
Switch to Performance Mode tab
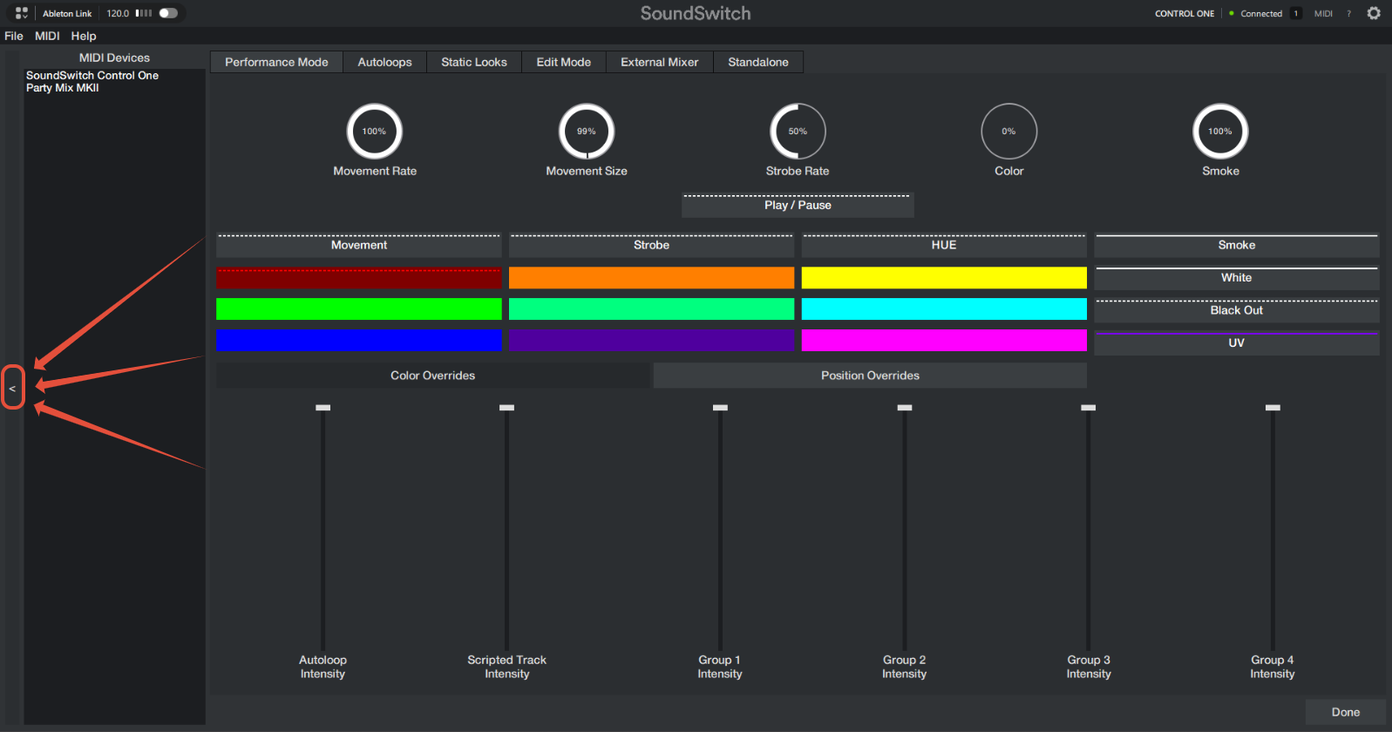pyautogui.click(x=276, y=62)
